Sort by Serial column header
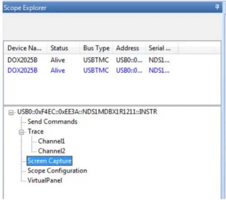The height and width of the screenshot is (200, 226). [x=161, y=48]
